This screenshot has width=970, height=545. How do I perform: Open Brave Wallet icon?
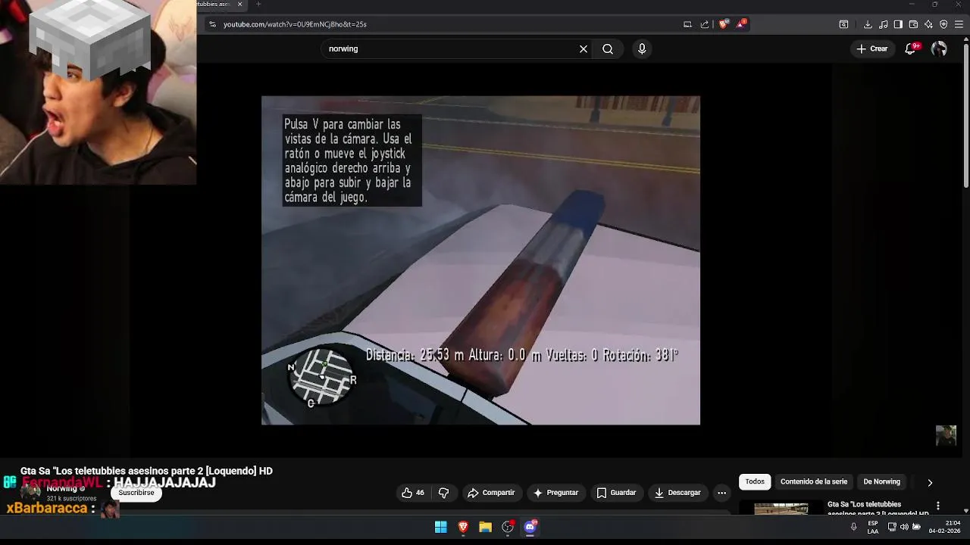click(x=913, y=24)
